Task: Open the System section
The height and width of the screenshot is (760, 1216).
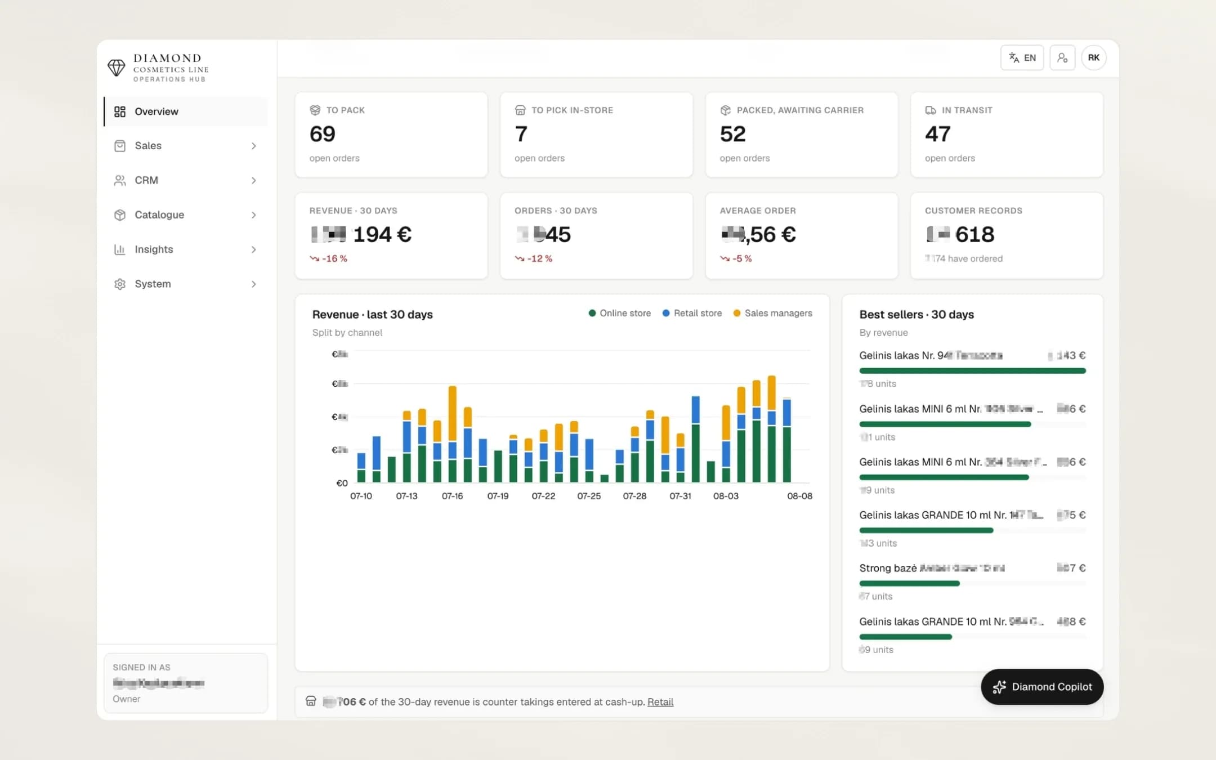Action: pos(186,284)
